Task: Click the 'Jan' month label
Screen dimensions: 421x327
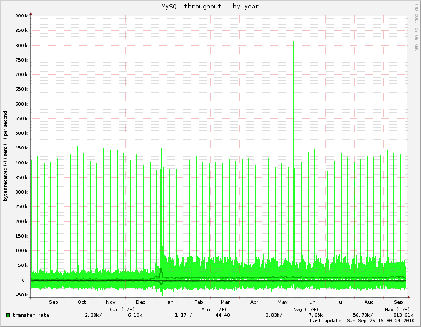Action: click(x=169, y=302)
